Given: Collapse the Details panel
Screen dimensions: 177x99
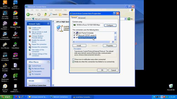Looking at the screenshot, I should point(48,81).
